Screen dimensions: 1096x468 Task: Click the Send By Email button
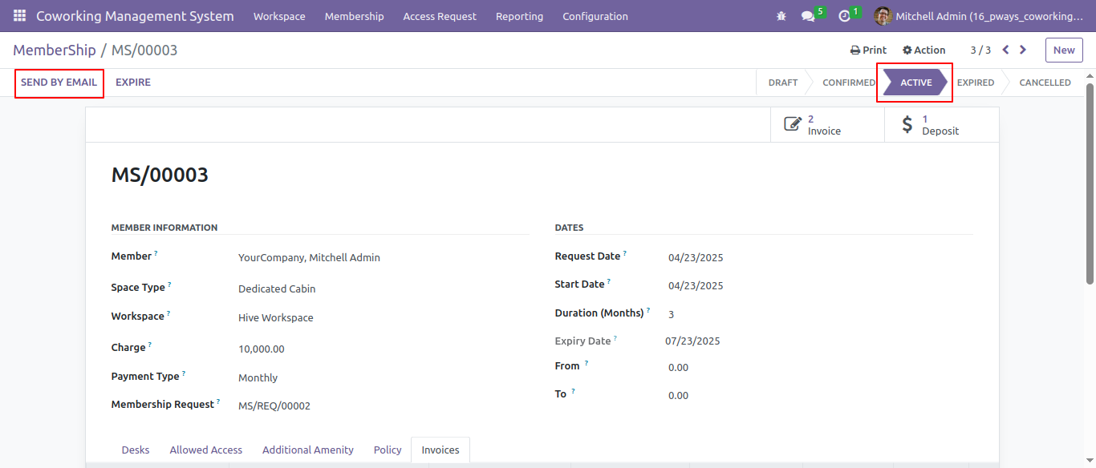(x=59, y=83)
